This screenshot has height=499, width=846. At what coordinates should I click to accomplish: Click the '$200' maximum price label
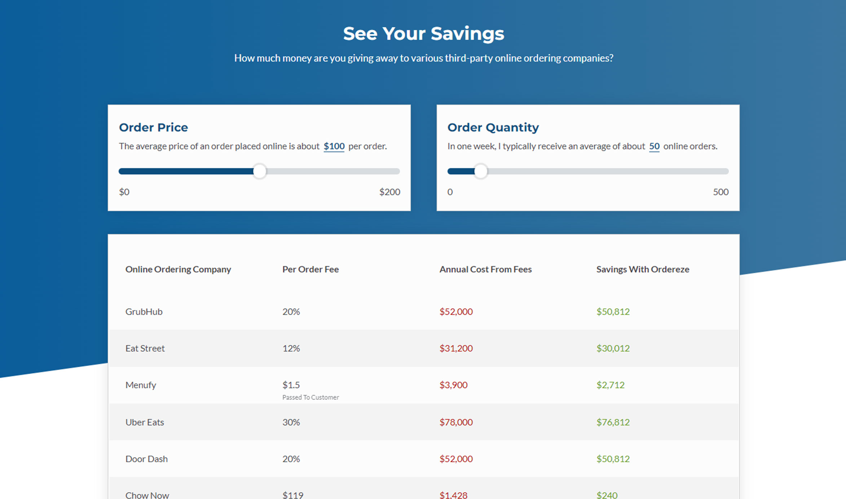389,192
